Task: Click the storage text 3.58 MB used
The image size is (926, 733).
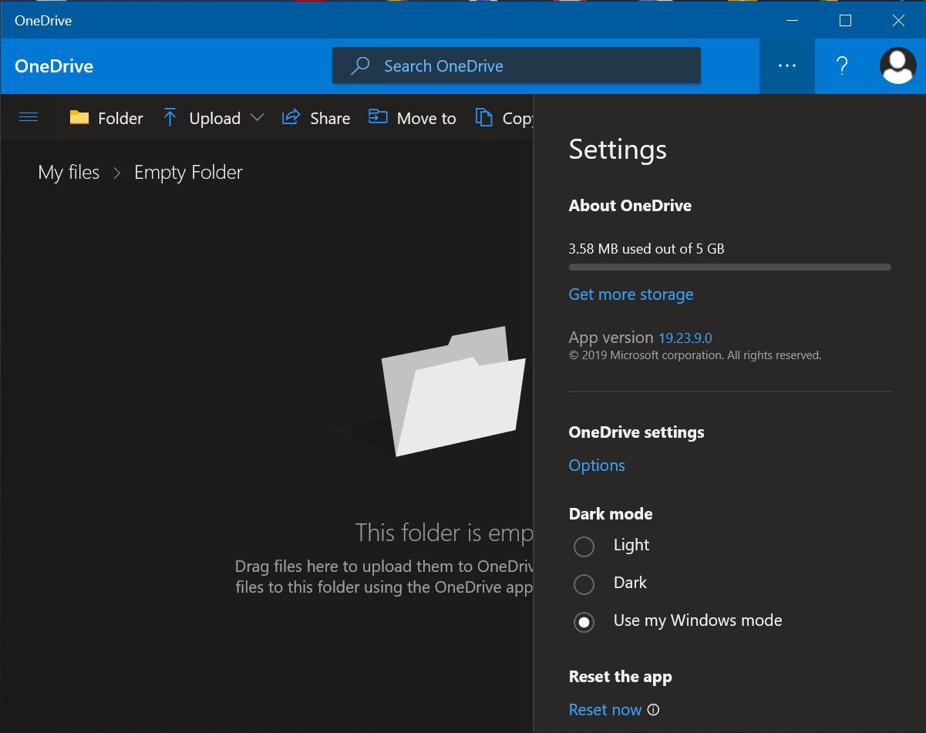Action: point(646,249)
